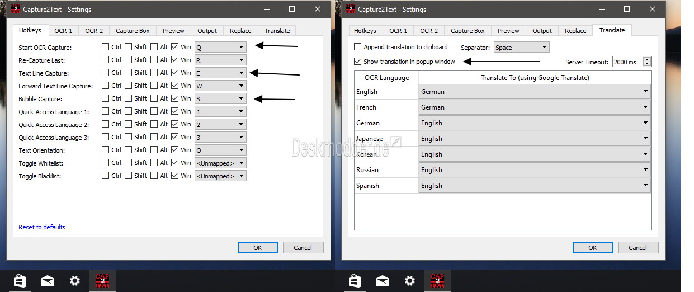Open Start OCR Capture key dropdown showing Q

(220, 48)
